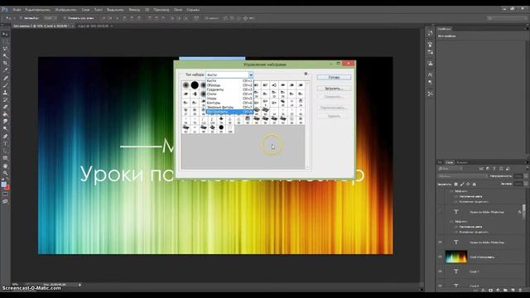Collapse second Эффекты group
This screenshot has width=530, height=298.
pyautogui.click(x=451, y=222)
